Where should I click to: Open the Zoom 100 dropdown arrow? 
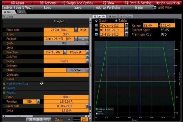(90, 120)
